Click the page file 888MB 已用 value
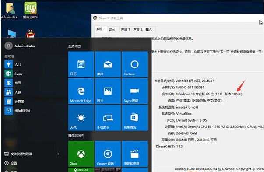The image size is (264, 172). click(197, 140)
